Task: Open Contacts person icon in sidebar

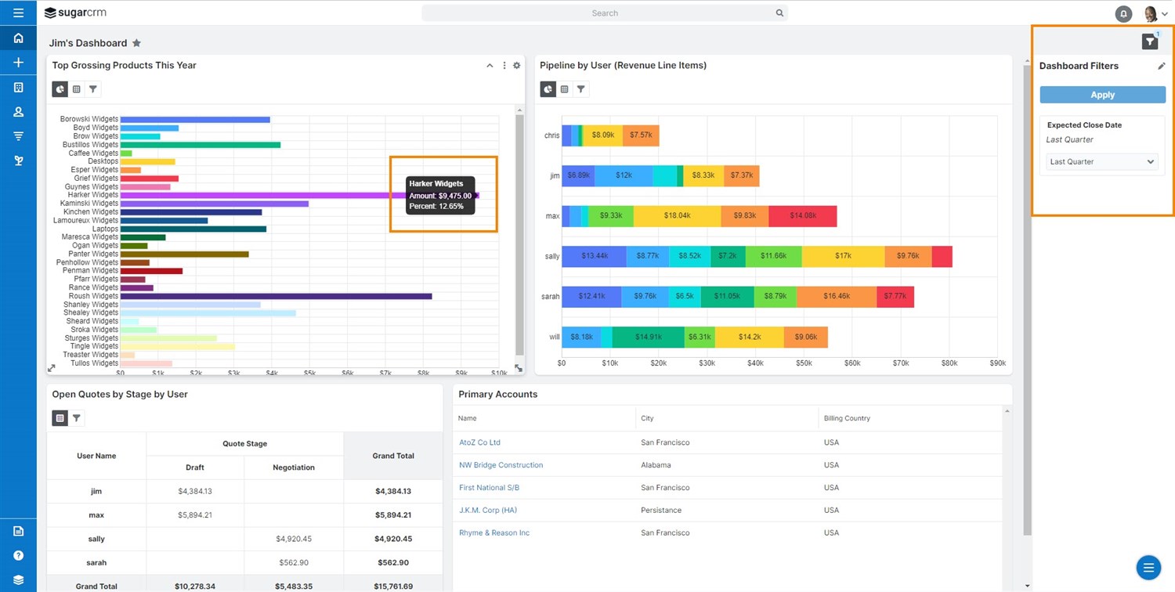Action: 18,112
